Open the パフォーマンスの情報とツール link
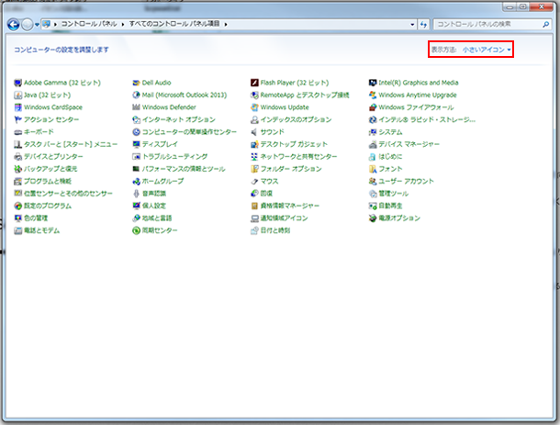 (184, 169)
